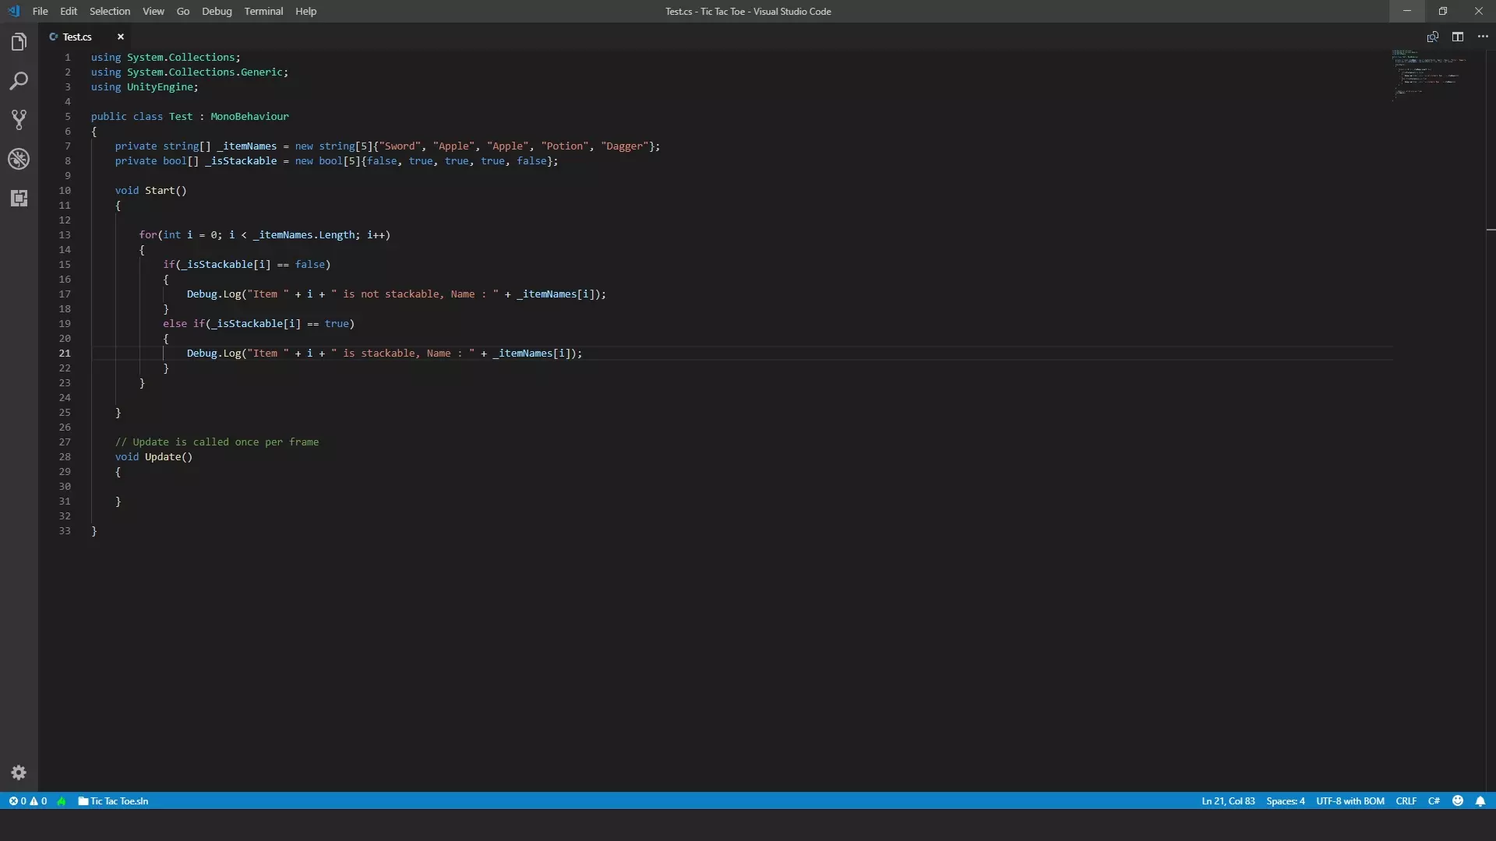Open the More Actions ellipsis menu
This screenshot has width=1496, height=841.
(1483, 37)
